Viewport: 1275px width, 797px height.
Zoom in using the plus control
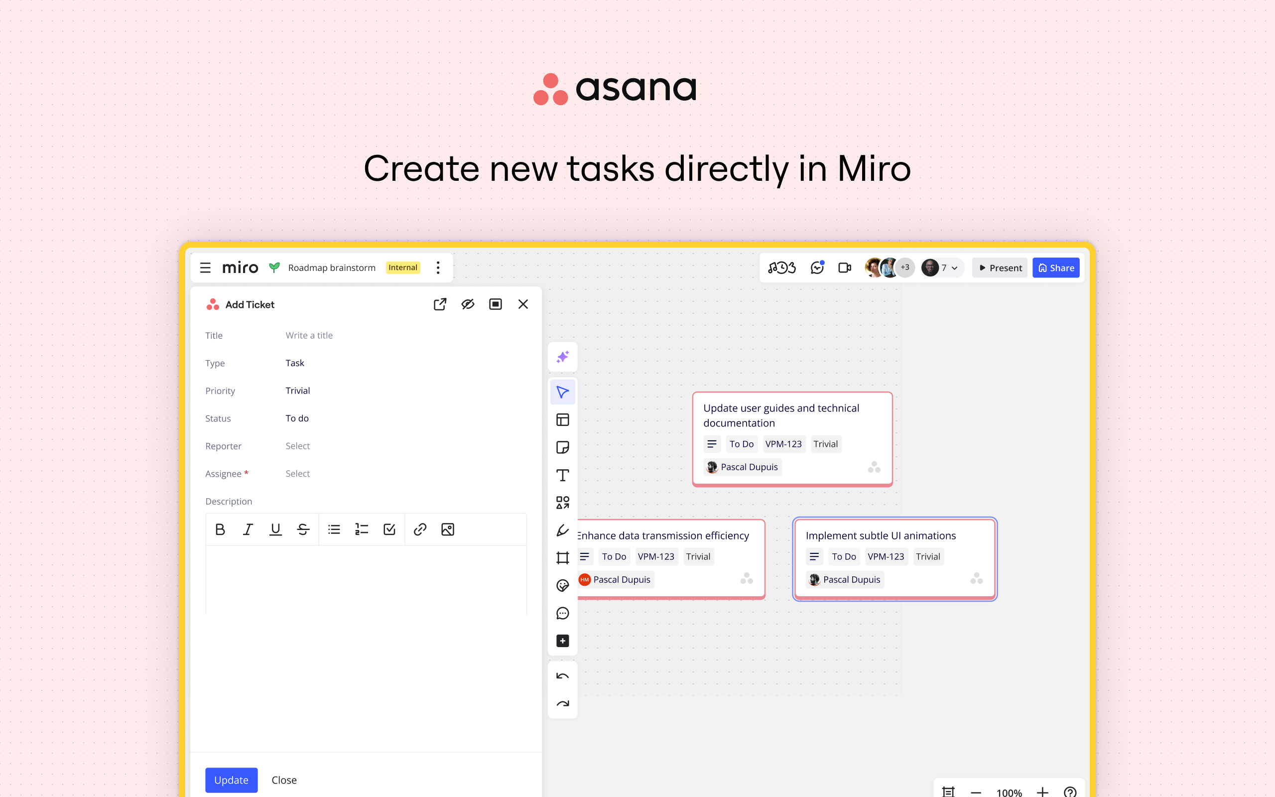1043,792
